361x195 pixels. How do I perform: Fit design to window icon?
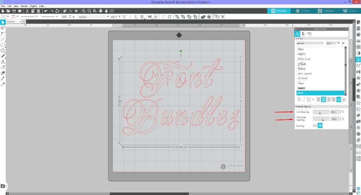point(112,11)
